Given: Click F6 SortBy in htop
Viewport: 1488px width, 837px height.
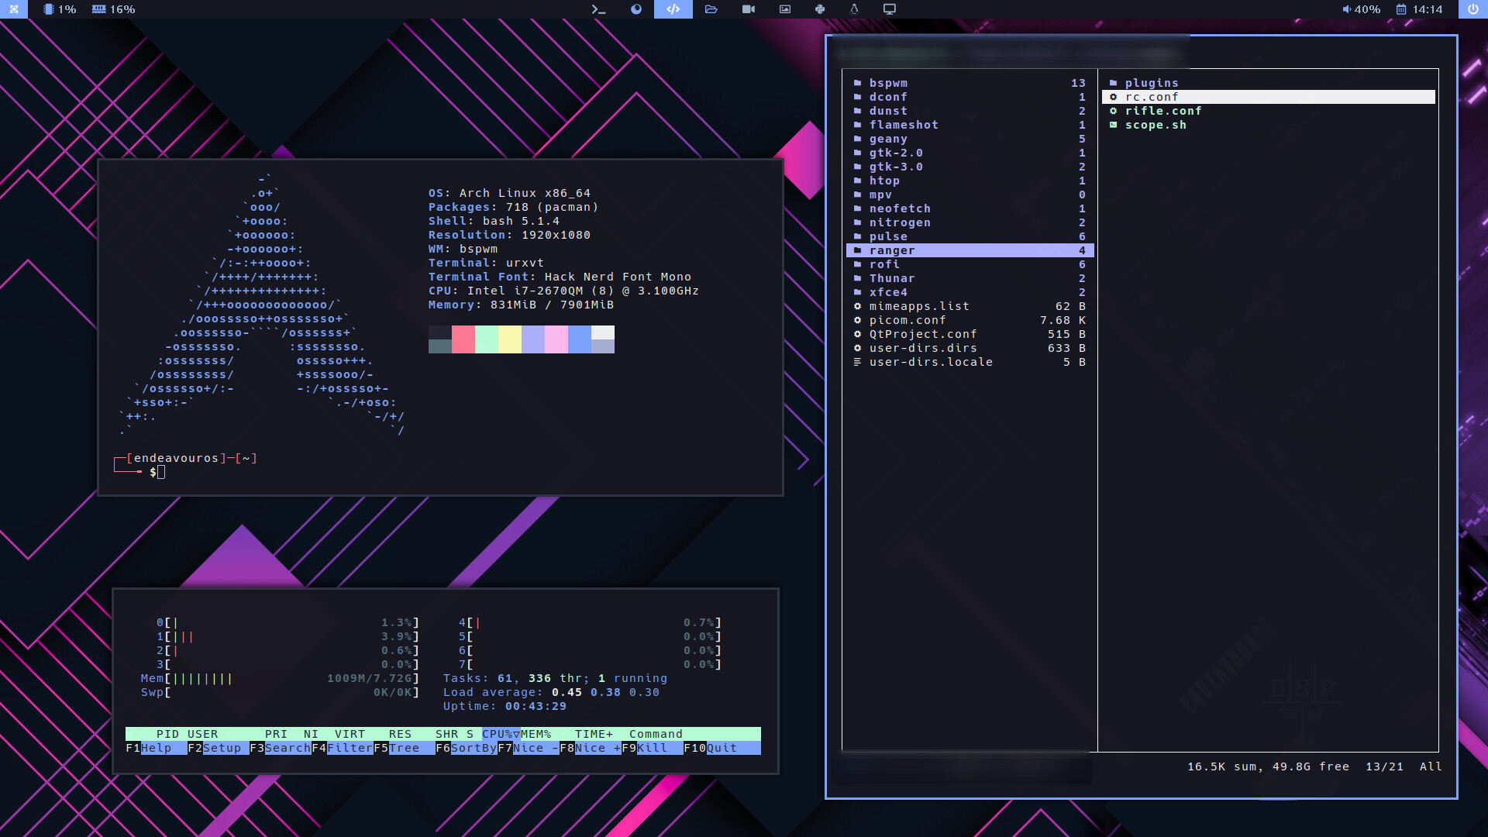Looking at the screenshot, I should coord(467,748).
